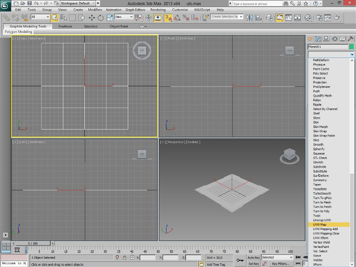
Task: Open the Graph Editors menu
Action: pos(135,10)
